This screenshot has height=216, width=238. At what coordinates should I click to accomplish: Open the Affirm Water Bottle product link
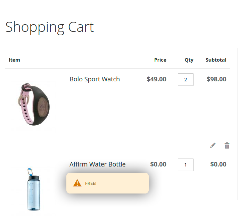click(x=97, y=164)
